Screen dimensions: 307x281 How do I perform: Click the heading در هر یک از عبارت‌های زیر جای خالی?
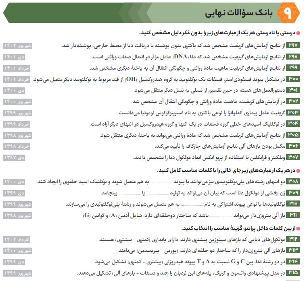click(226, 170)
